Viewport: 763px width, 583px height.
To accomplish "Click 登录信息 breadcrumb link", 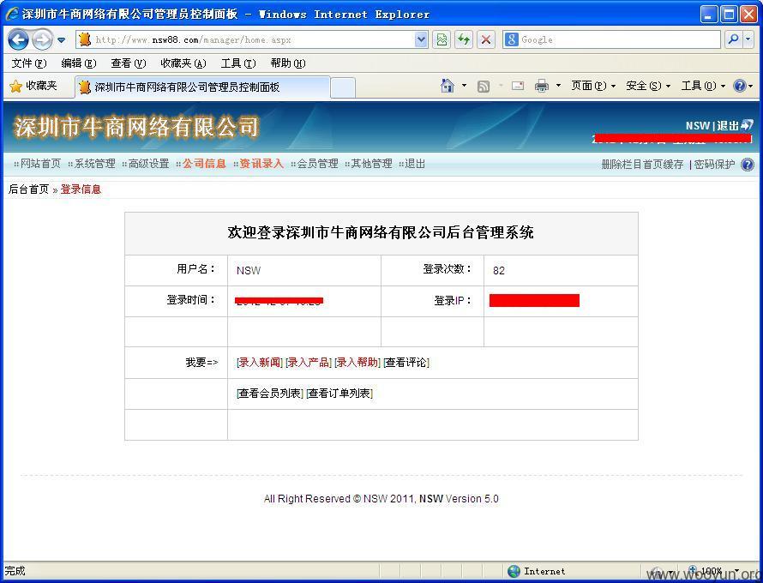I will click(x=81, y=189).
